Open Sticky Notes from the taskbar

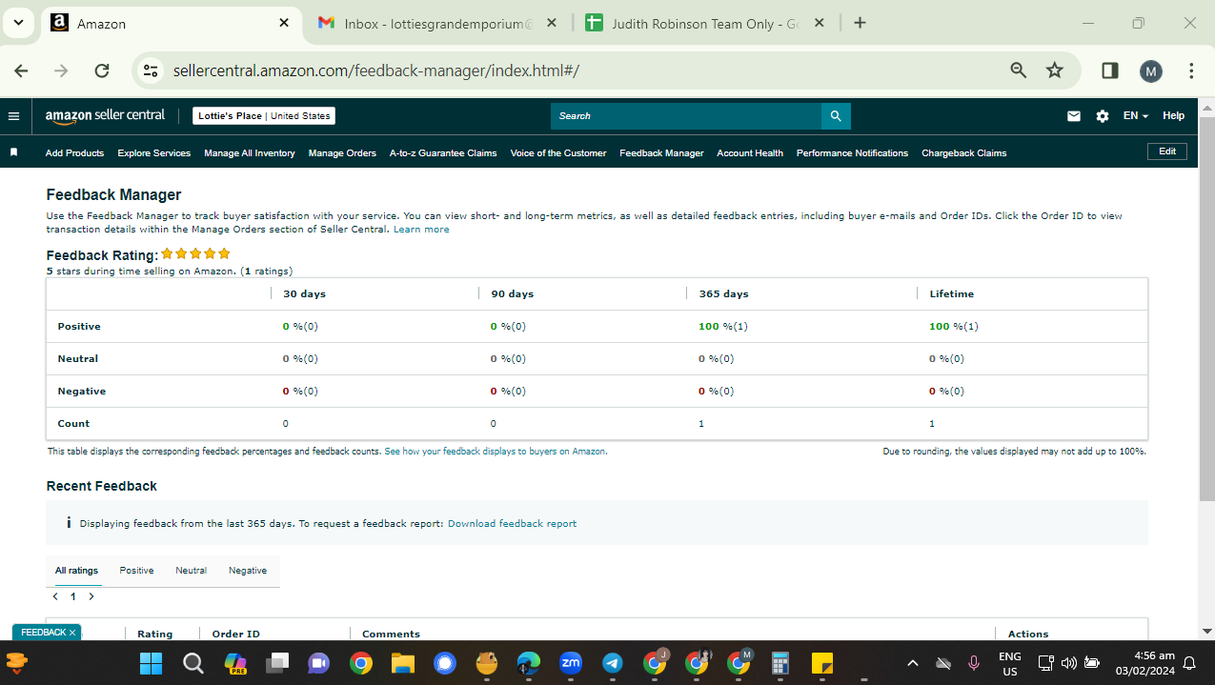click(x=822, y=663)
